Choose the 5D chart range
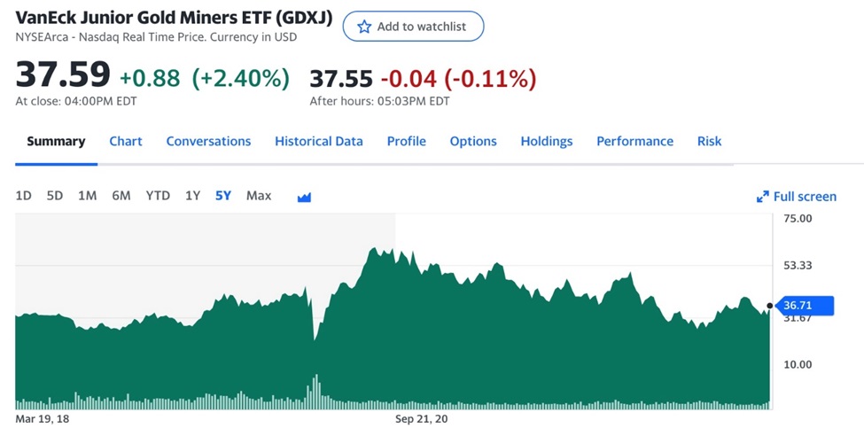Viewport: 864px width, 428px height. coord(54,196)
